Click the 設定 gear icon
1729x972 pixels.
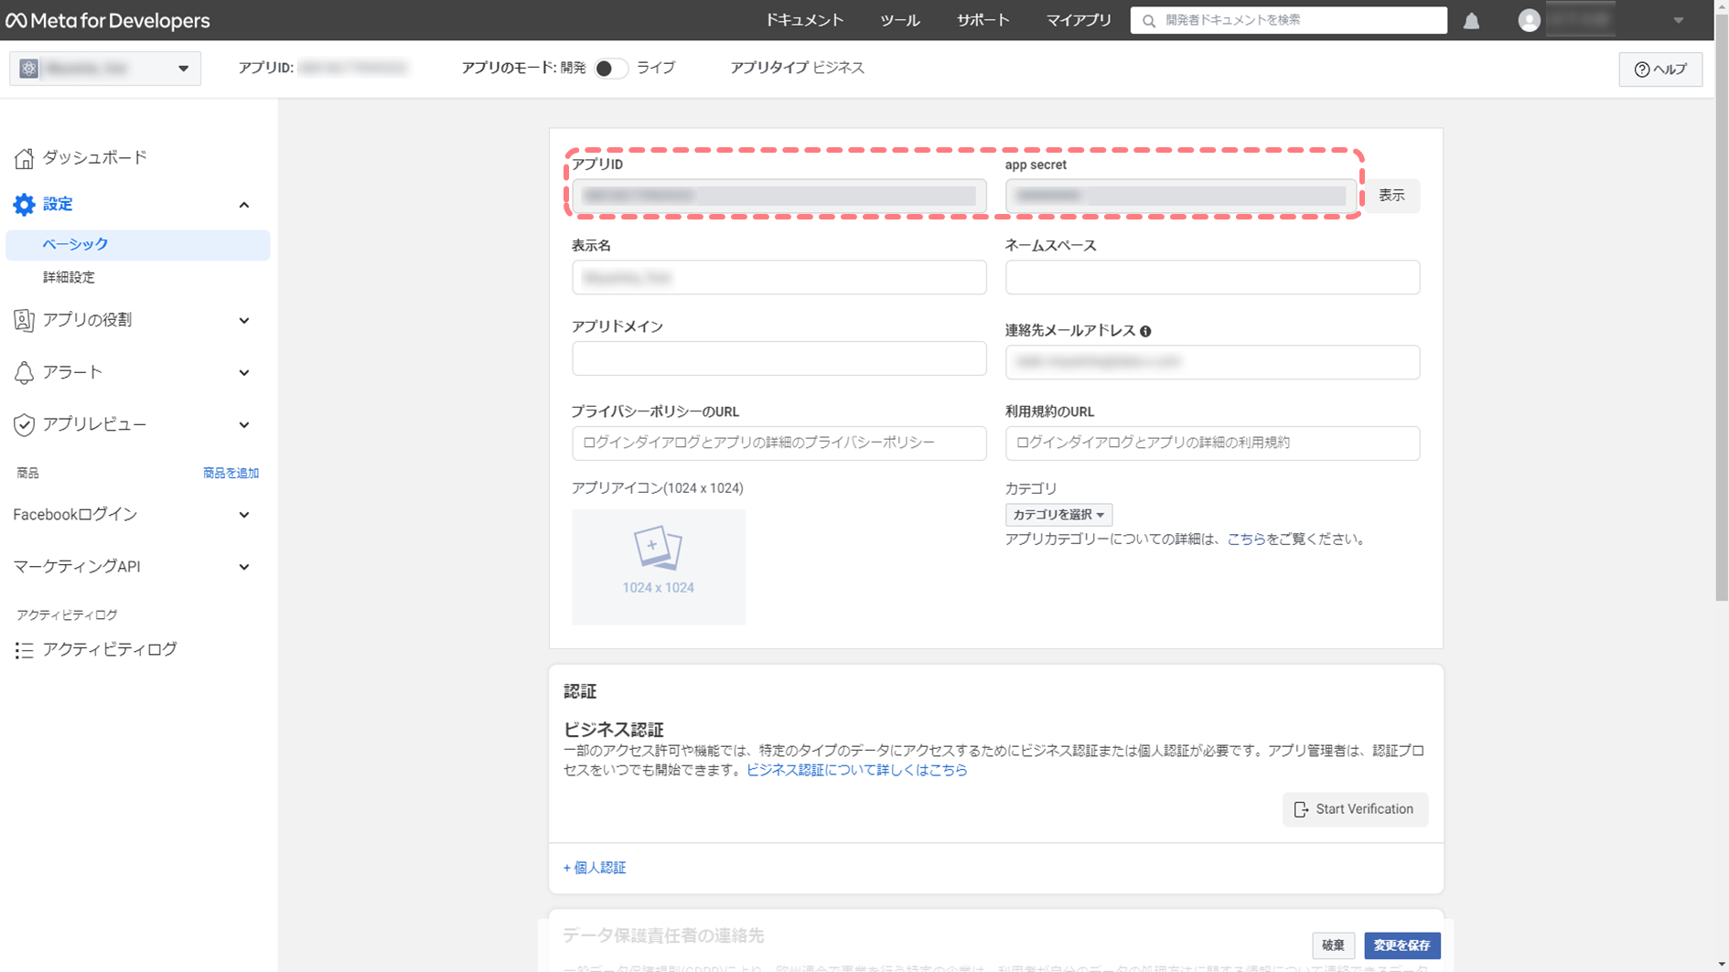(24, 205)
